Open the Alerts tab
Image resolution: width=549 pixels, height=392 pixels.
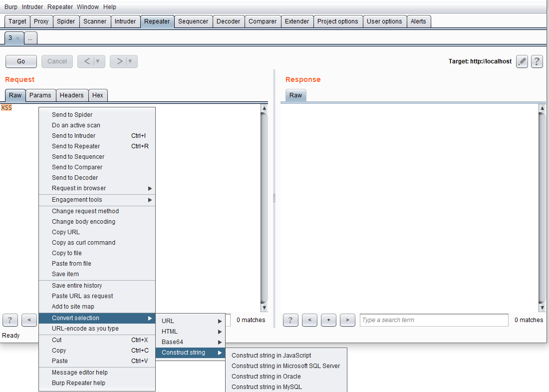pyautogui.click(x=418, y=21)
